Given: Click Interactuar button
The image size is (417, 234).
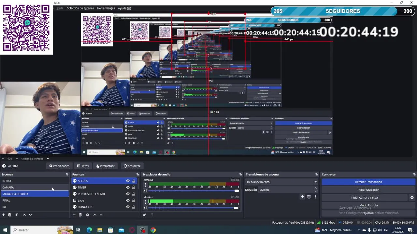Looking at the screenshot, I should tap(105, 166).
